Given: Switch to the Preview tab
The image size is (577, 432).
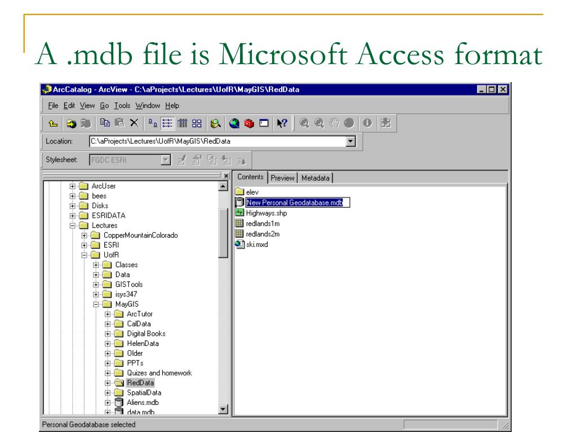Looking at the screenshot, I should 282,178.
